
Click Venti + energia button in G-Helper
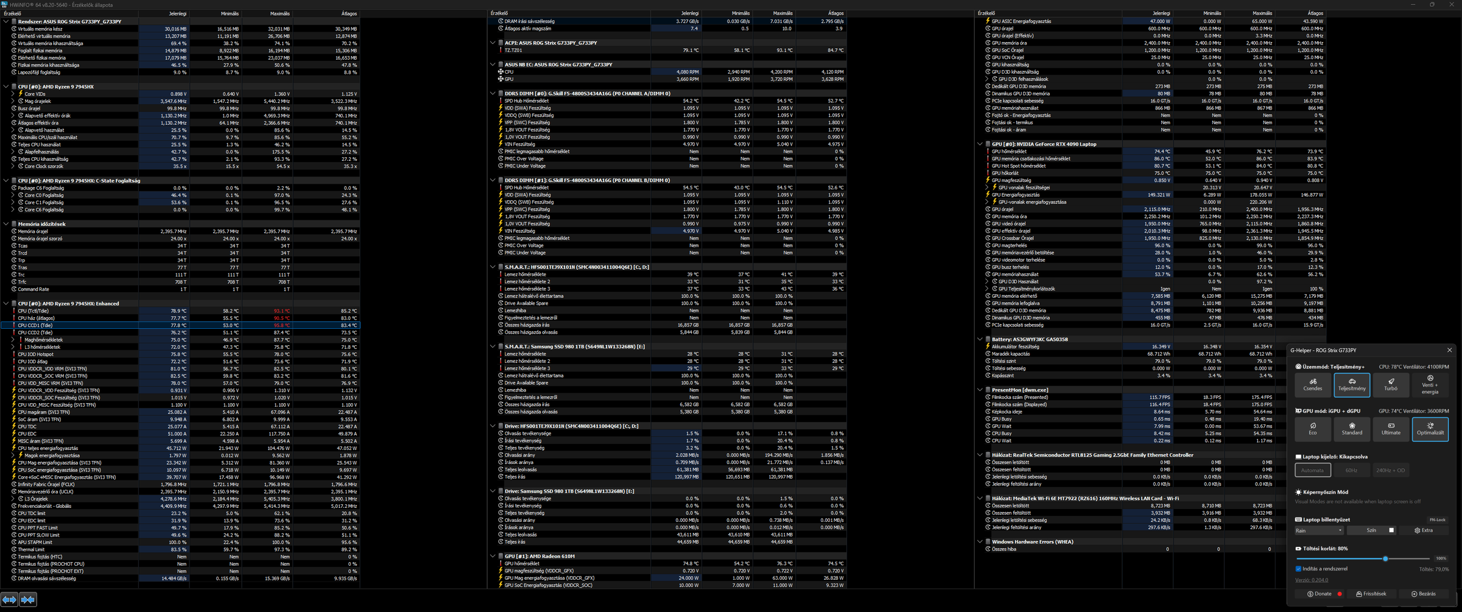(1430, 385)
